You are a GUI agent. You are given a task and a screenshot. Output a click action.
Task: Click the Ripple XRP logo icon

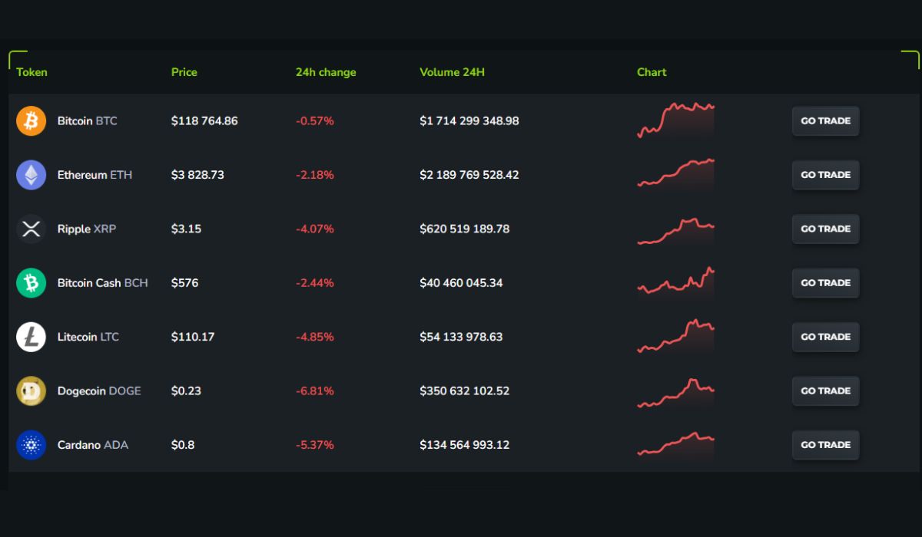31,229
